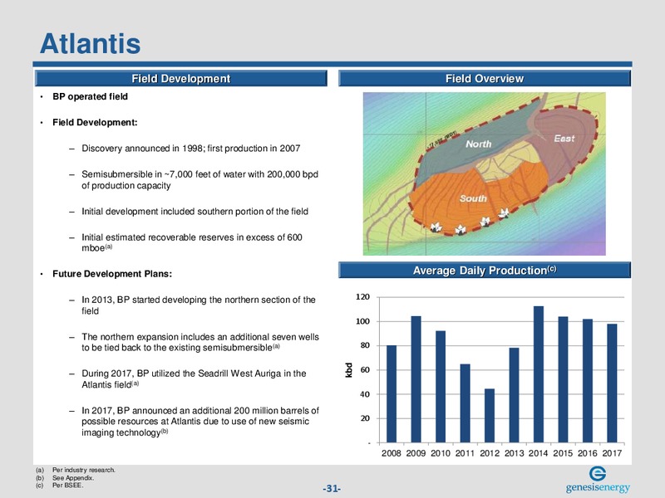Click the South label on the map
This screenshot has width=665, height=498.
coord(473,198)
